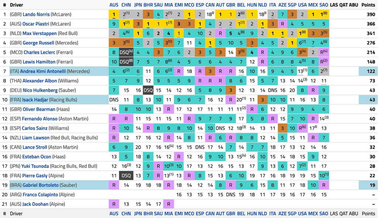Screen dimensions: 378x218
Task: Click AUS in the top header row
Action: click(x=114, y=5)
